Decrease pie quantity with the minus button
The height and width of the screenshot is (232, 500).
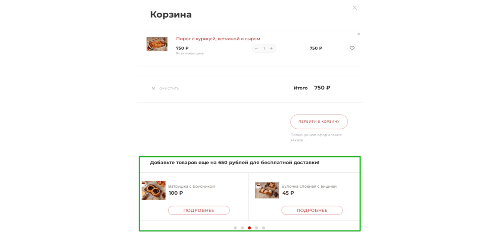tap(256, 48)
